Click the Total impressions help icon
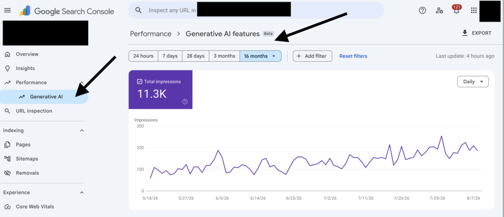The height and width of the screenshot is (217, 504). pos(185,101)
